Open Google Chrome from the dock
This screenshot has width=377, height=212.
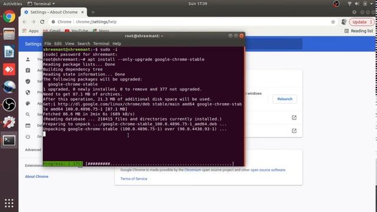(9, 16)
